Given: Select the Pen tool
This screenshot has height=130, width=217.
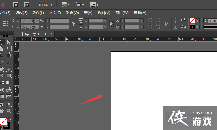Looking at the screenshot, I should coord(1,69).
